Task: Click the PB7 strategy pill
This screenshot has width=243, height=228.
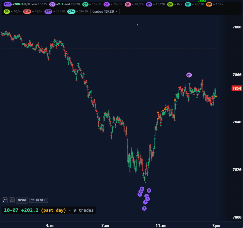Action: click(x=48, y=11)
